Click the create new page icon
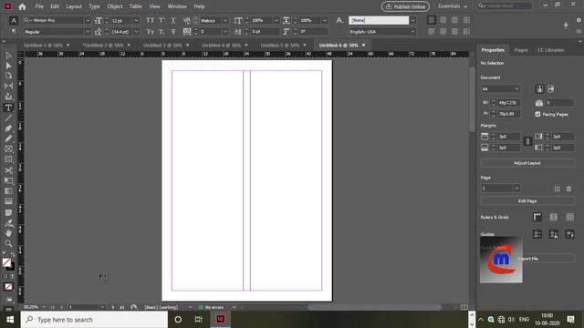Screen dimensions: 584x328 point(558,189)
